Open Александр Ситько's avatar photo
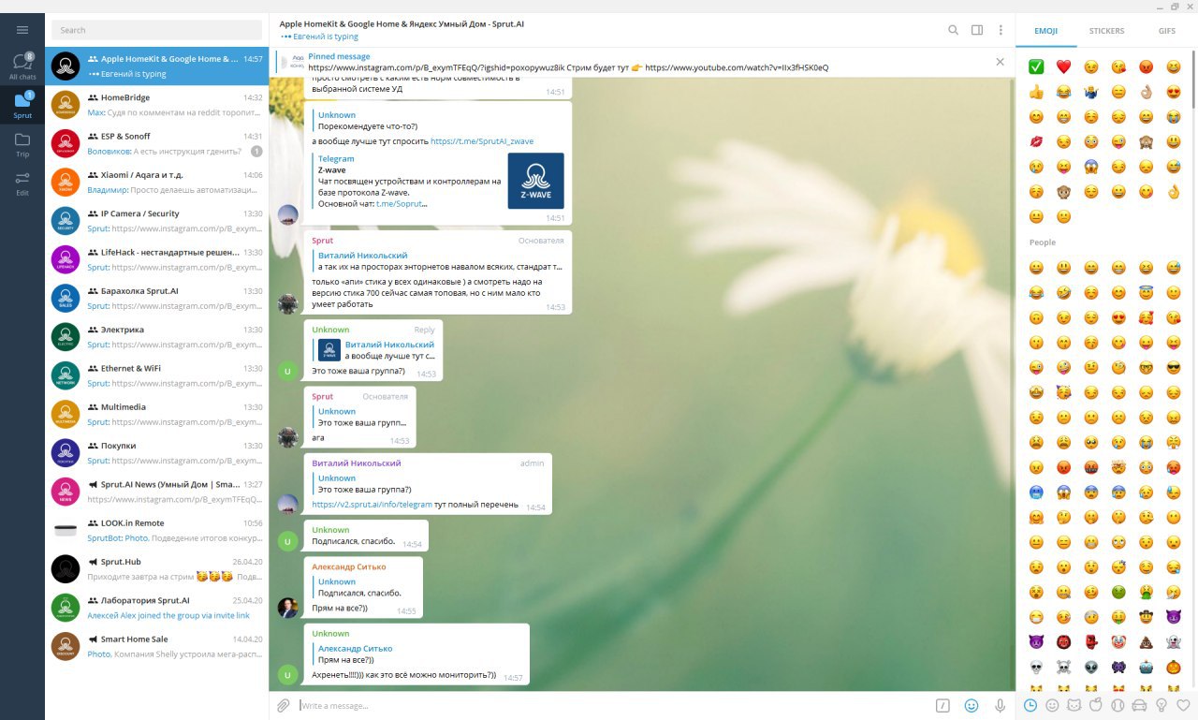1198x720 pixels. [288, 608]
